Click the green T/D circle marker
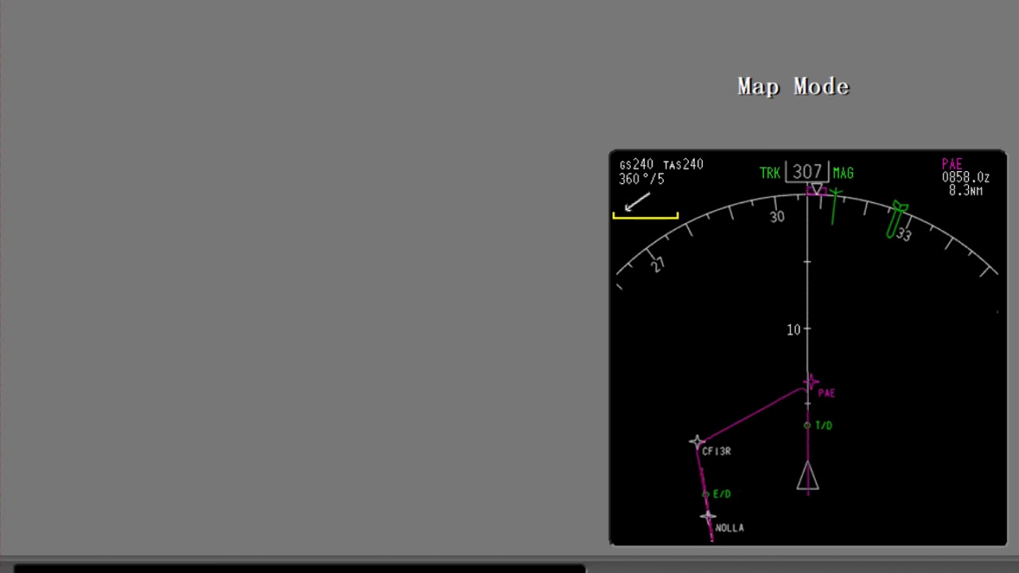 (807, 426)
